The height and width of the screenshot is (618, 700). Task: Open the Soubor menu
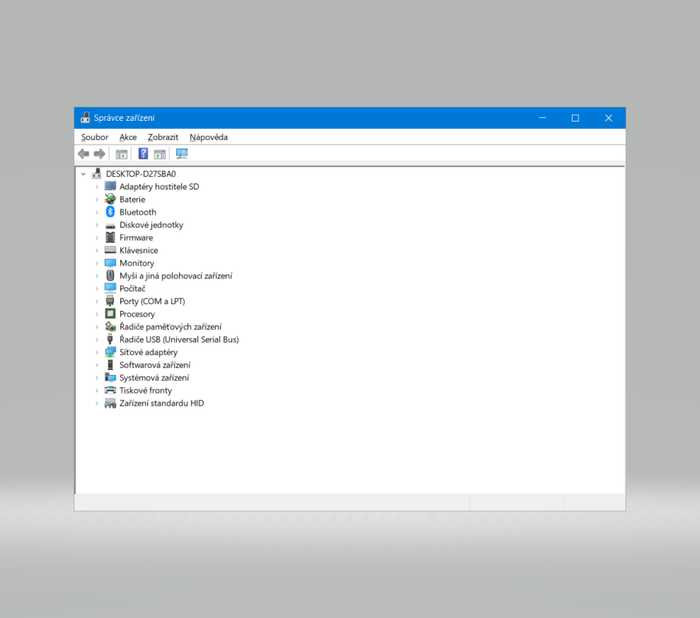94,137
